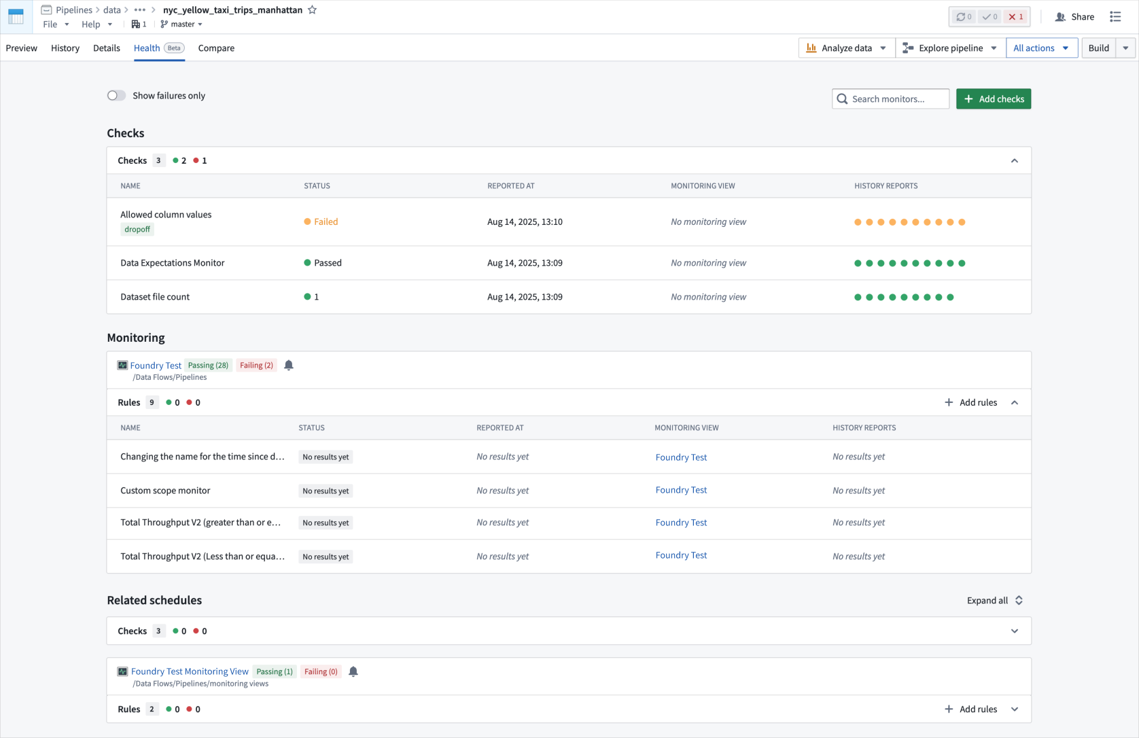Click the bell icon for Foundry Test Monitoring View
Viewport: 1139px width, 738px height.
[x=353, y=672]
